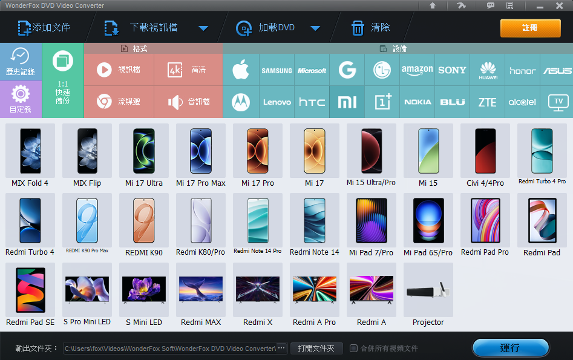The height and width of the screenshot is (360, 573).
Task: Select the Nokia brand logo
Action: tap(417, 102)
